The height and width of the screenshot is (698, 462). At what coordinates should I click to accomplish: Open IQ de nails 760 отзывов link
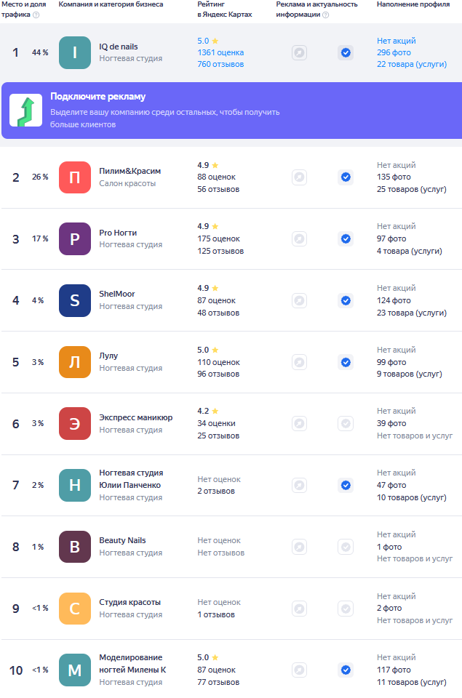click(x=220, y=64)
